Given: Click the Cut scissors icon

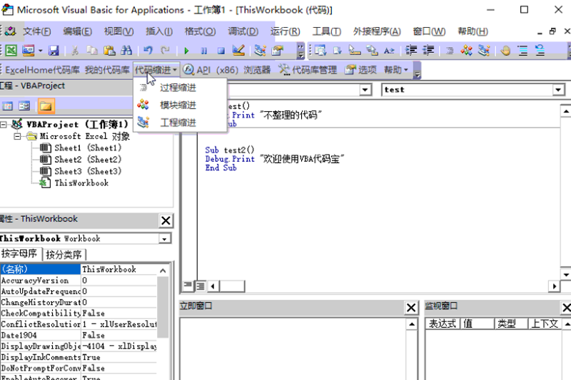Looking at the screenshot, I should pos(75,50).
